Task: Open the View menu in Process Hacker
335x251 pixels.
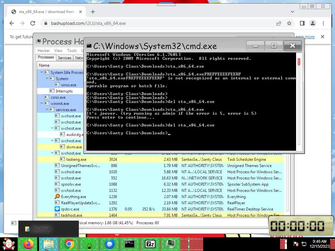Action: 58,51
